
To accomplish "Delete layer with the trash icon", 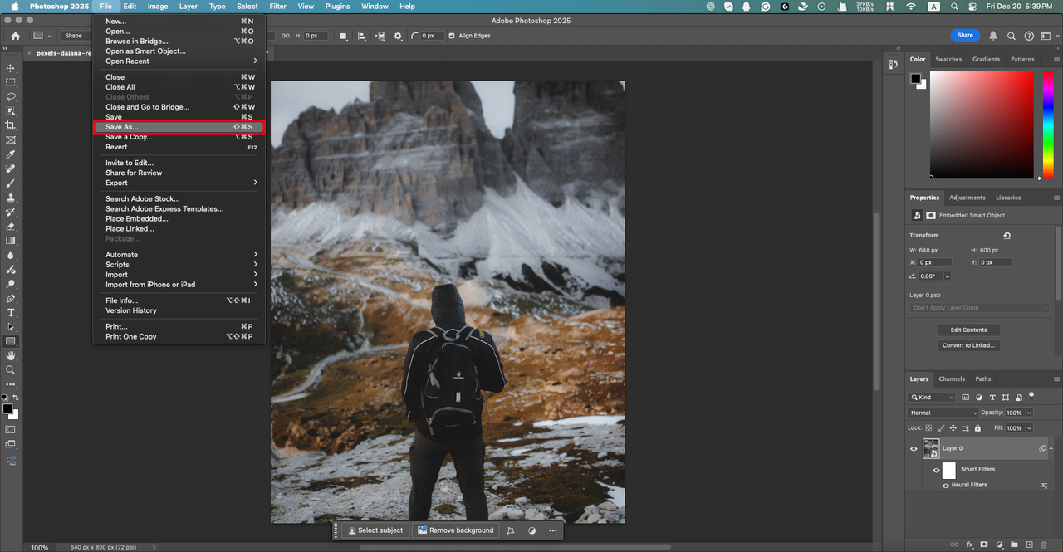I will pos(1045,545).
